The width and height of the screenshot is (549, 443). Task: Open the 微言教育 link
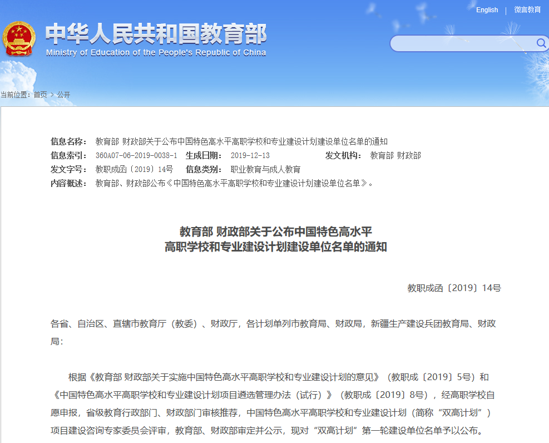click(x=527, y=10)
